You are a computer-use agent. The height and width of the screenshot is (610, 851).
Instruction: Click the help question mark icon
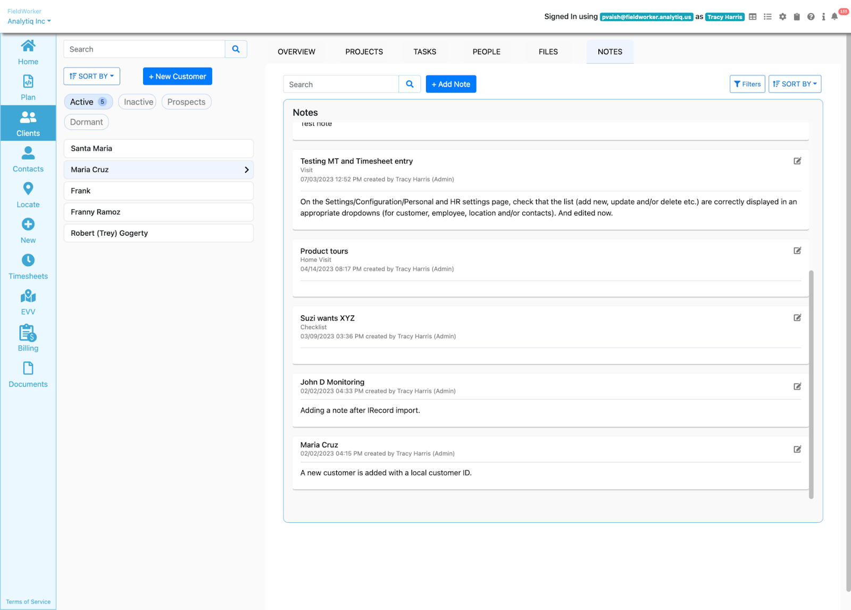click(x=811, y=17)
